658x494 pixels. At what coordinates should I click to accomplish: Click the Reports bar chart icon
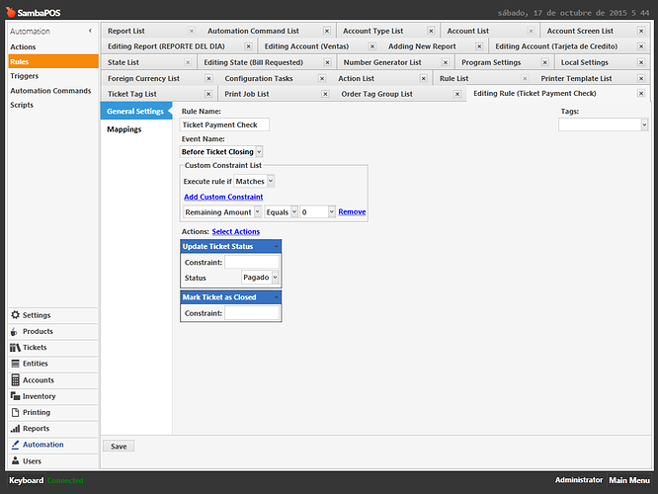pos(15,429)
